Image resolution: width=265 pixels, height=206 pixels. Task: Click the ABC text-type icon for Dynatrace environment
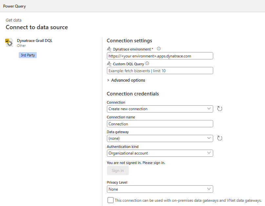click(109, 49)
